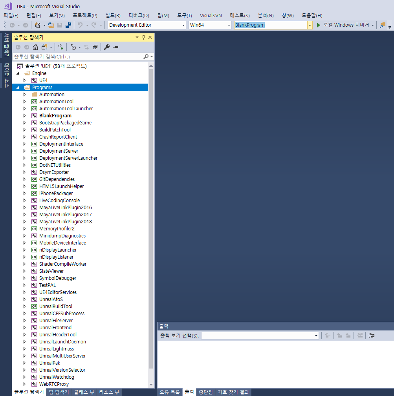394x396 pixels.
Task: Switch to the 기호 찾기 결과 tab
Action: pos(233,392)
